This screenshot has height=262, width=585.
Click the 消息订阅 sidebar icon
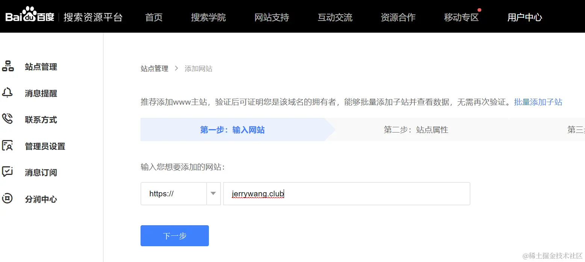[x=8, y=172]
